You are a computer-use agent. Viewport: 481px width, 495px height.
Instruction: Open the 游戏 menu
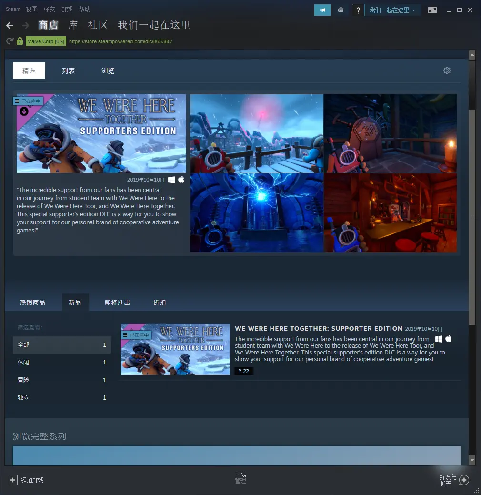click(x=67, y=9)
